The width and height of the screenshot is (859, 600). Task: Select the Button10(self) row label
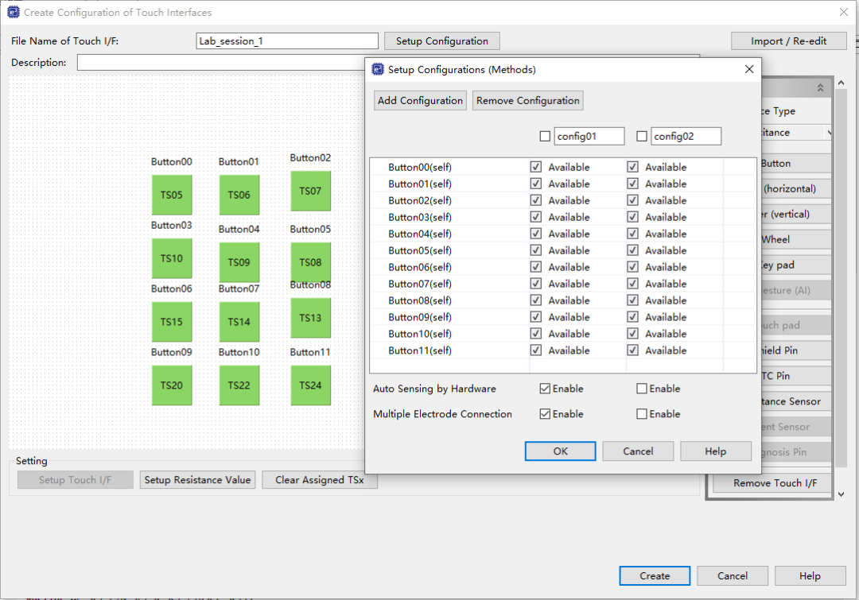(420, 334)
